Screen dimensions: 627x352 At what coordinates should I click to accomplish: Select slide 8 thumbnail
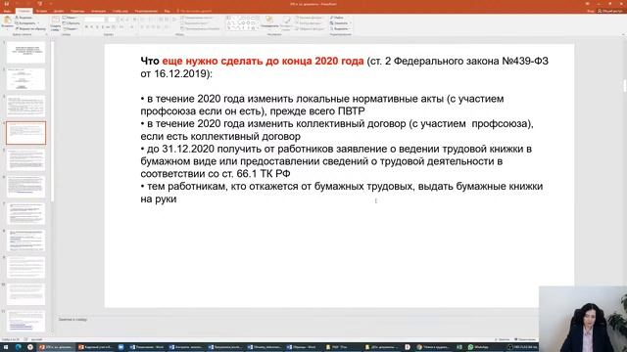(x=26, y=241)
